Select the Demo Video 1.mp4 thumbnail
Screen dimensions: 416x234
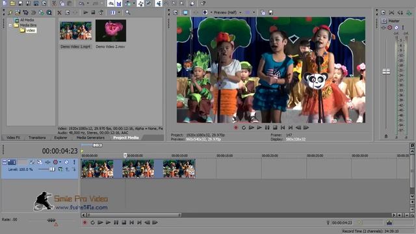tap(75, 31)
